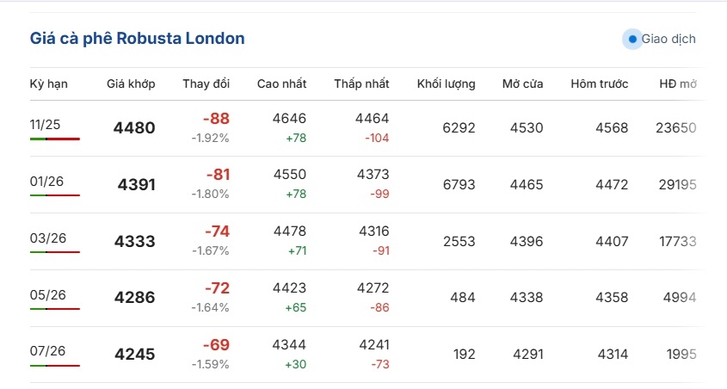
Task: Select the 07/26 contract term
Action: click(x=46, y=351)
